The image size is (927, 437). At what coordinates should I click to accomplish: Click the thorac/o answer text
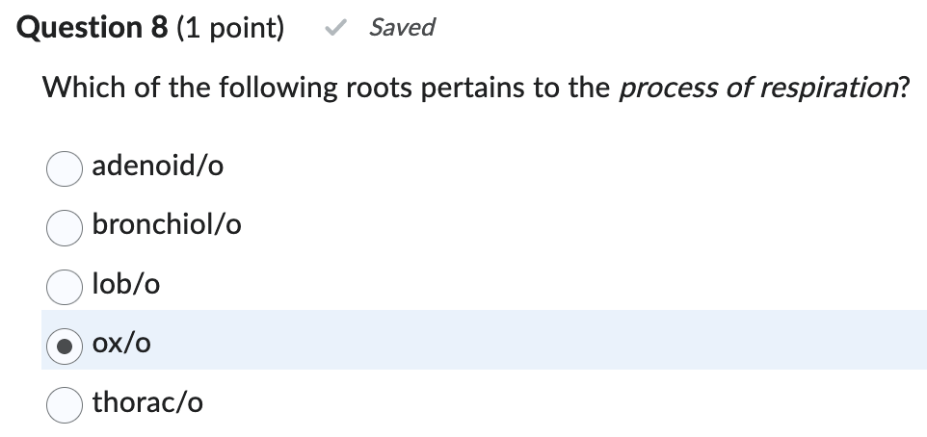coord(147,401)
